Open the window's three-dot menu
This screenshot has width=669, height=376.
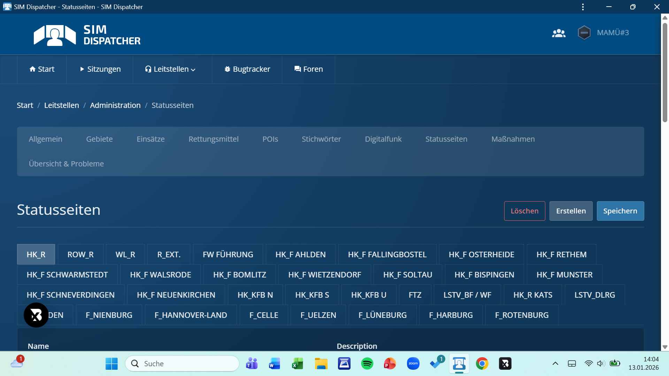(583, 7)
